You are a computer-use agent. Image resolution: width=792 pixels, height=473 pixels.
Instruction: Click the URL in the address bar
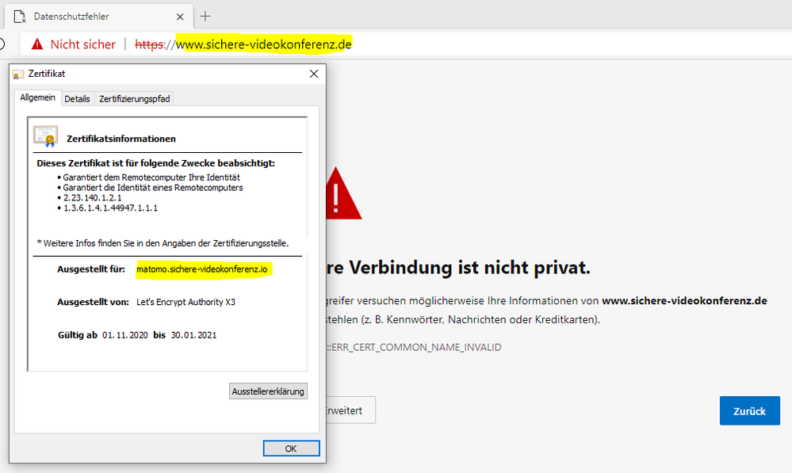pos(263,44)
